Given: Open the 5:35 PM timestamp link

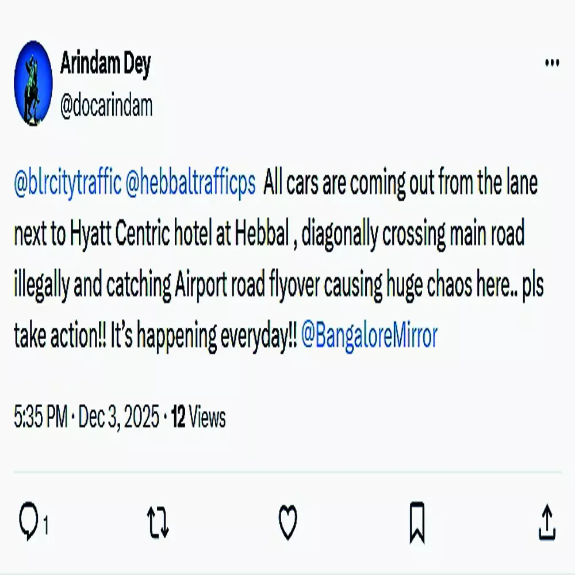Looking at the screenshot, I should point(41,417).
